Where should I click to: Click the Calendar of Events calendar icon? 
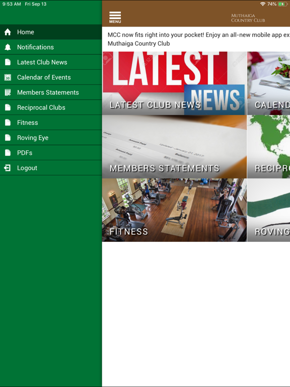8,77
